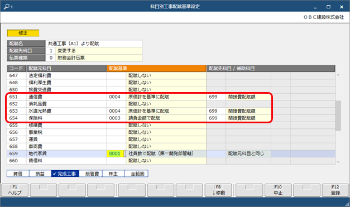Click 間接費配賦額 in the 保険料 row
Image resolution: width=350 pixels, height=207 pixels.
point(248,118)
